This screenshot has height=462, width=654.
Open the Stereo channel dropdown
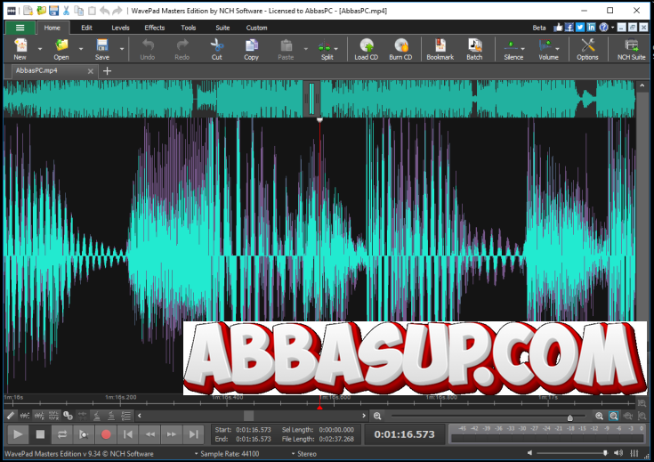point(304,454)
